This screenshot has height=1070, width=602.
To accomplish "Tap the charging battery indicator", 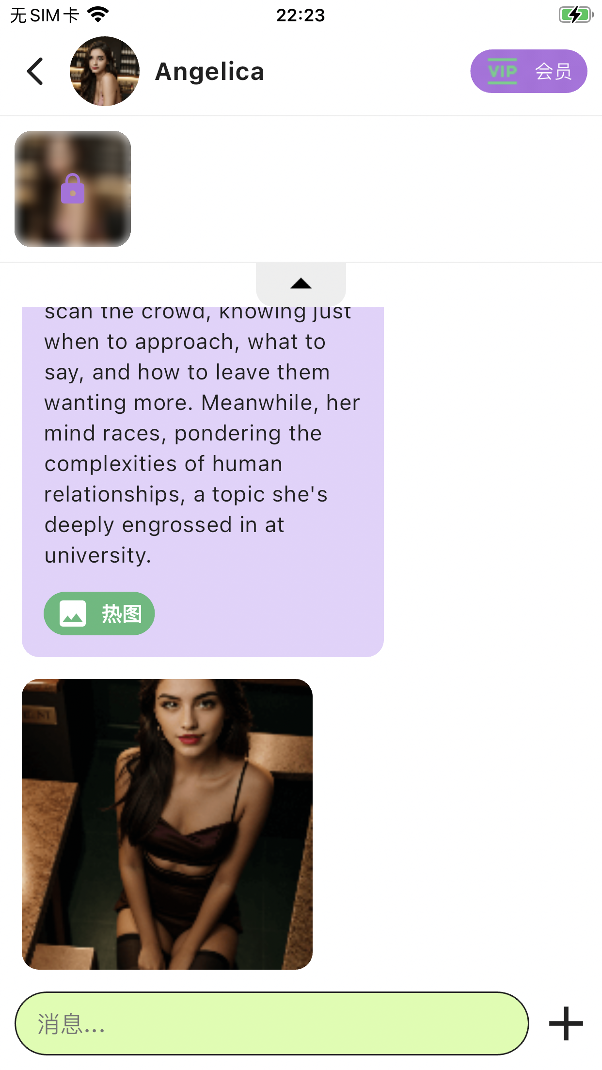I will click(x=576, y=15).
